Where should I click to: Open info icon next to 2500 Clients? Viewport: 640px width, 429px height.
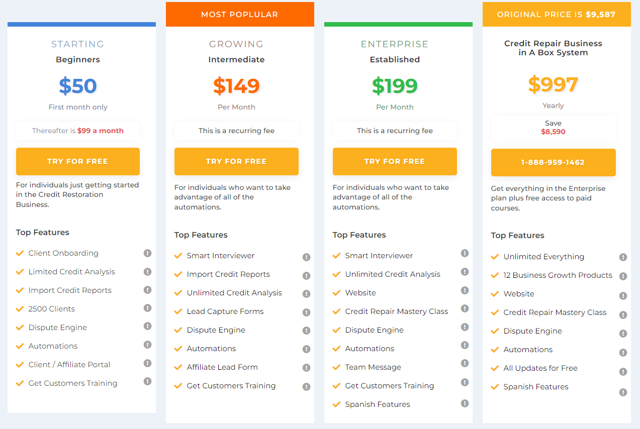tap(147, 308)
